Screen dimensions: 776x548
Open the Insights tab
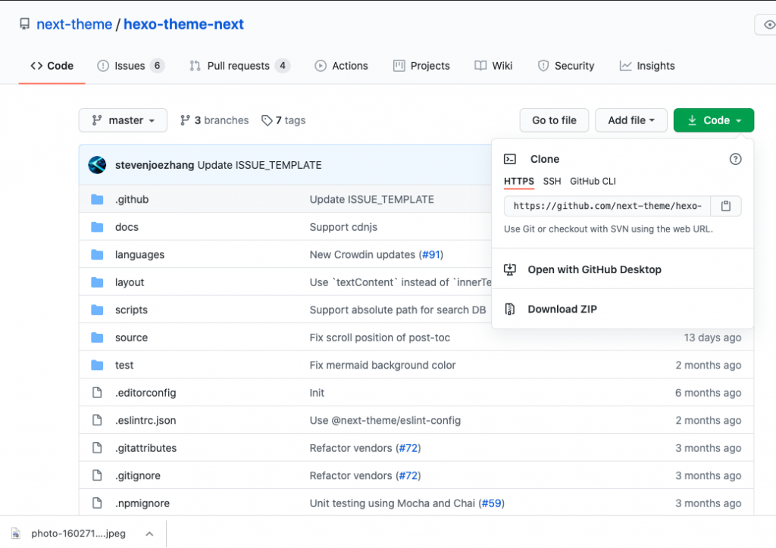[x=647, y=66]
